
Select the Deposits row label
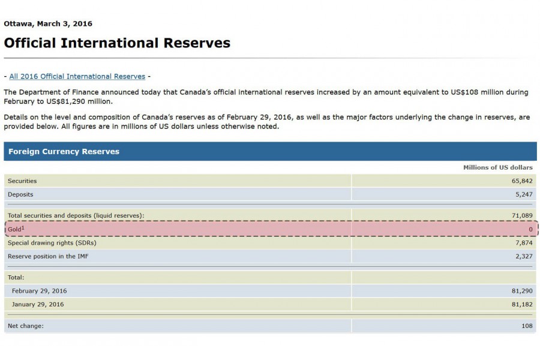point(20,194)
